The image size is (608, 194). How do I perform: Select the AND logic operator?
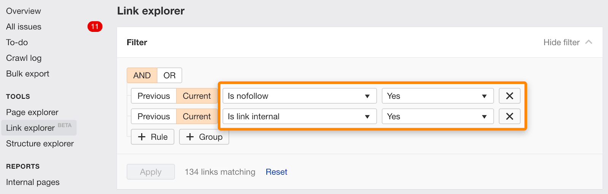142,76
